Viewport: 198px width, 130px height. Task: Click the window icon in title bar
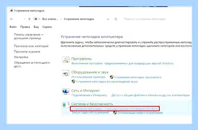(11, 11)
